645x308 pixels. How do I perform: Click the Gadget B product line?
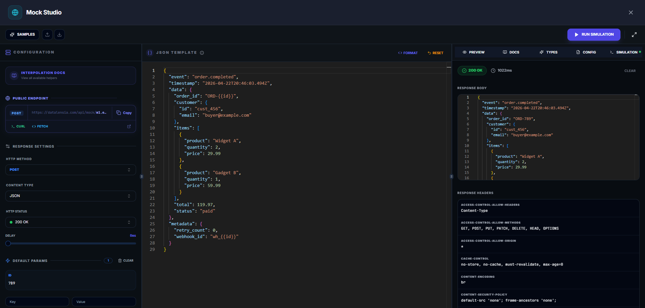(213, 173)
